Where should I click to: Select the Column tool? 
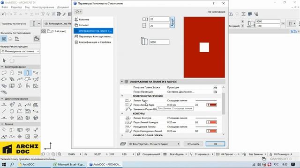coord(28,73)
